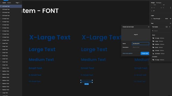Image resolution: width=172 pixels, height=96 pixels.
Task: Open Show more options link
Action: click(x=127, y=53)
